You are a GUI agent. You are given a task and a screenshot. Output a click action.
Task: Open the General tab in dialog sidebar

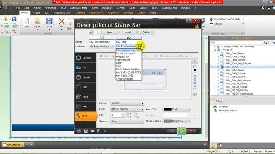[86, 58]
